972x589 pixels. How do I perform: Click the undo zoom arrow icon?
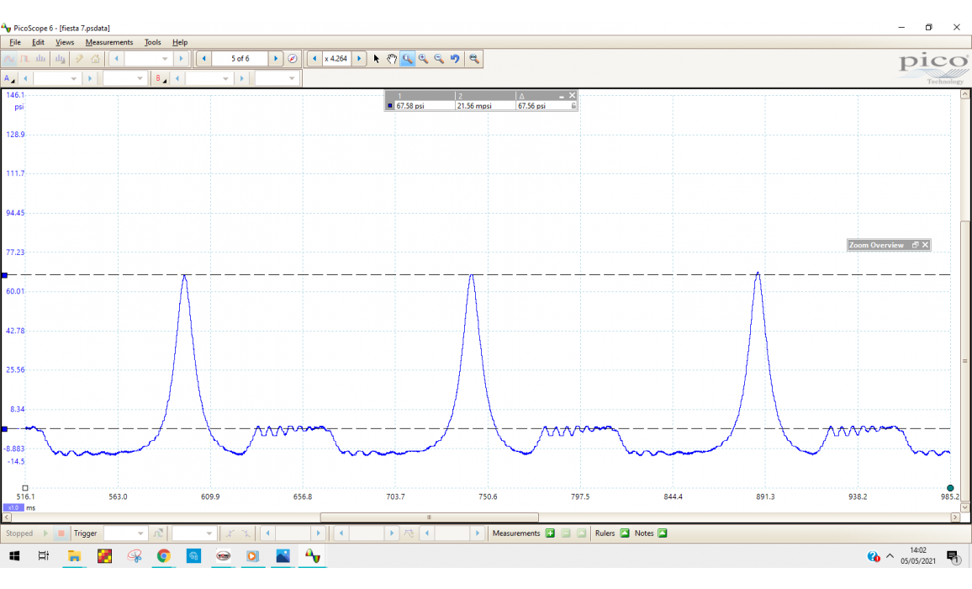pos(455,59)
